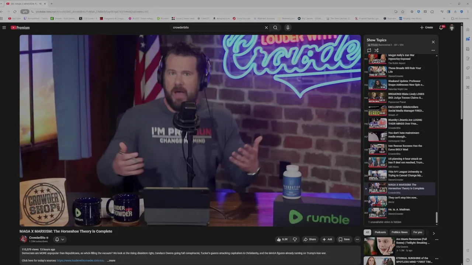Play 'These Broads Will Ruin Your Life'

click(400, 72)
